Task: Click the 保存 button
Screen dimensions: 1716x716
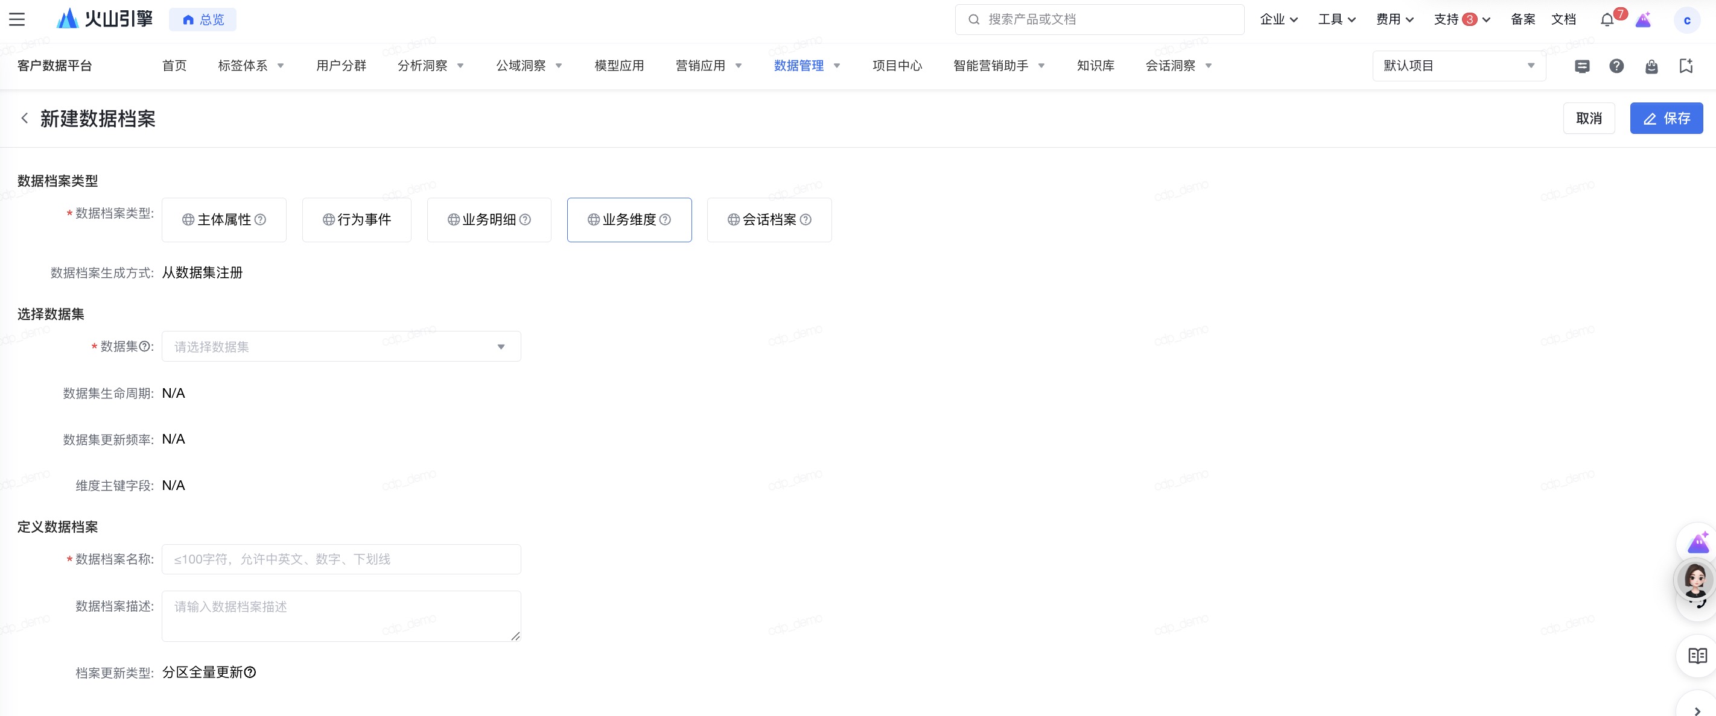Action: (1665, 119)
